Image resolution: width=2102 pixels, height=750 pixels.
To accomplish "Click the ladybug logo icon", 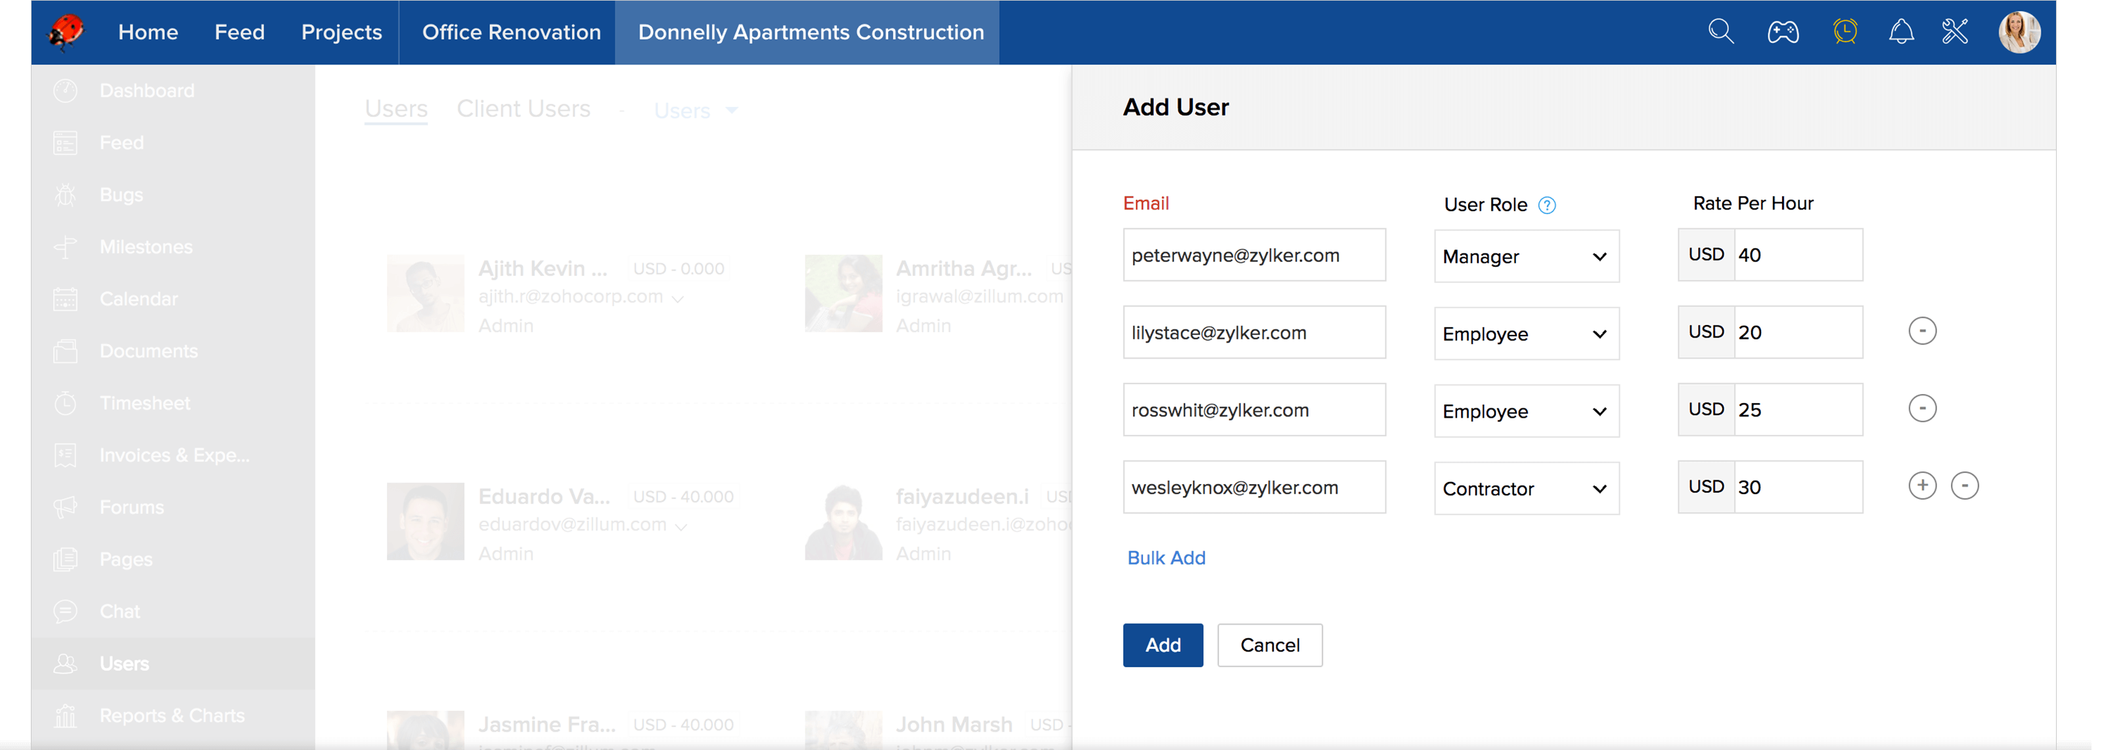I will click(66, 32).
